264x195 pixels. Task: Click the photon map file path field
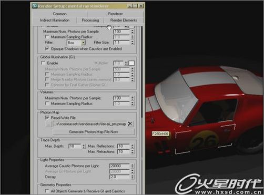coord(89,124)
